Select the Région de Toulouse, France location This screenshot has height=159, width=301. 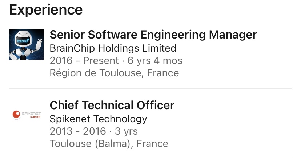tap(114, 73)
